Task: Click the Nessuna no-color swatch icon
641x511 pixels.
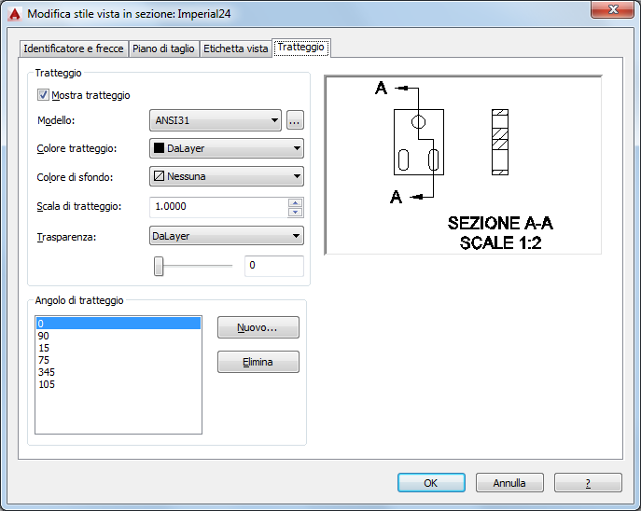Action: tap(159, 176)
